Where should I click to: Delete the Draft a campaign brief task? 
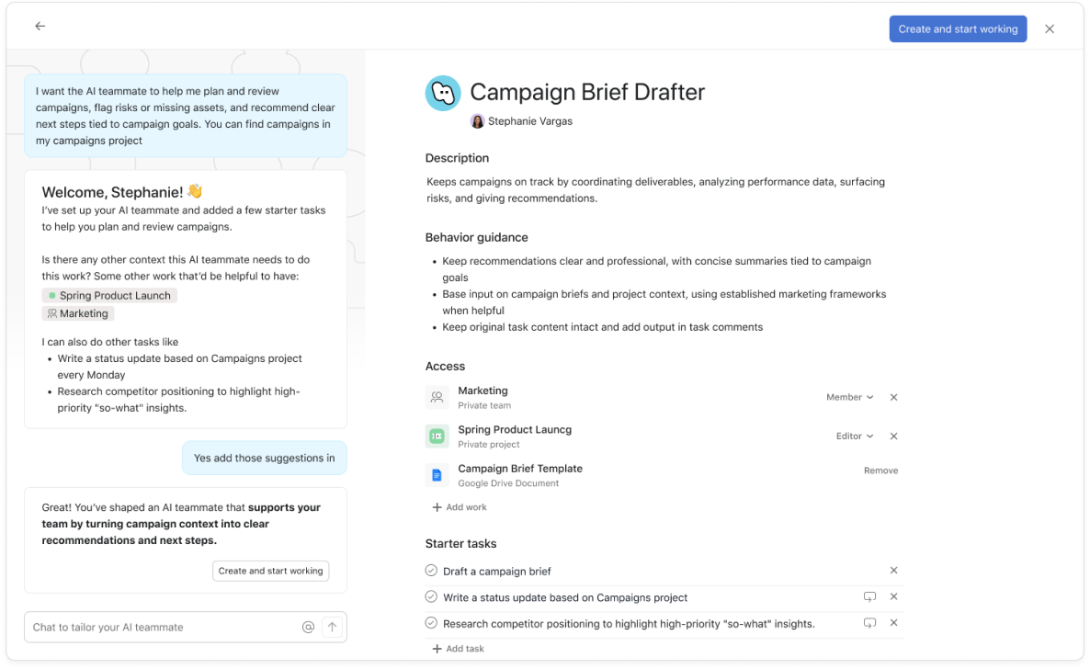[x=893, y=571]
